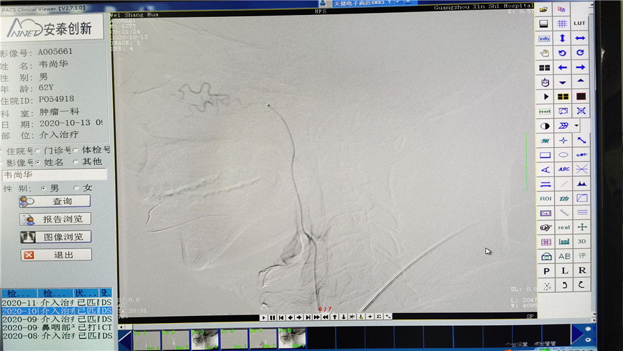Select the 门诊号 radio option
Image resolution: width=623 pixels, height=351 pixels.
point(38,151)
